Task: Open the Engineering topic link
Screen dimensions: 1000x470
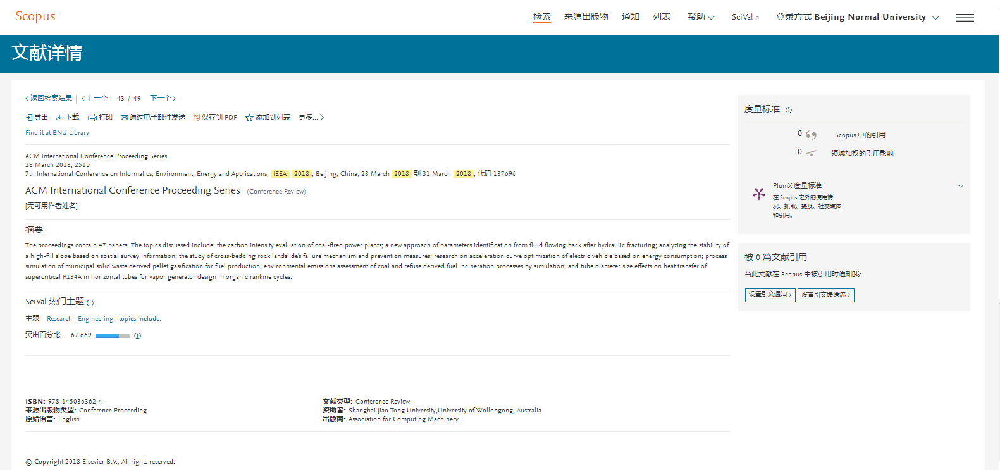Action: click(96, 319)
